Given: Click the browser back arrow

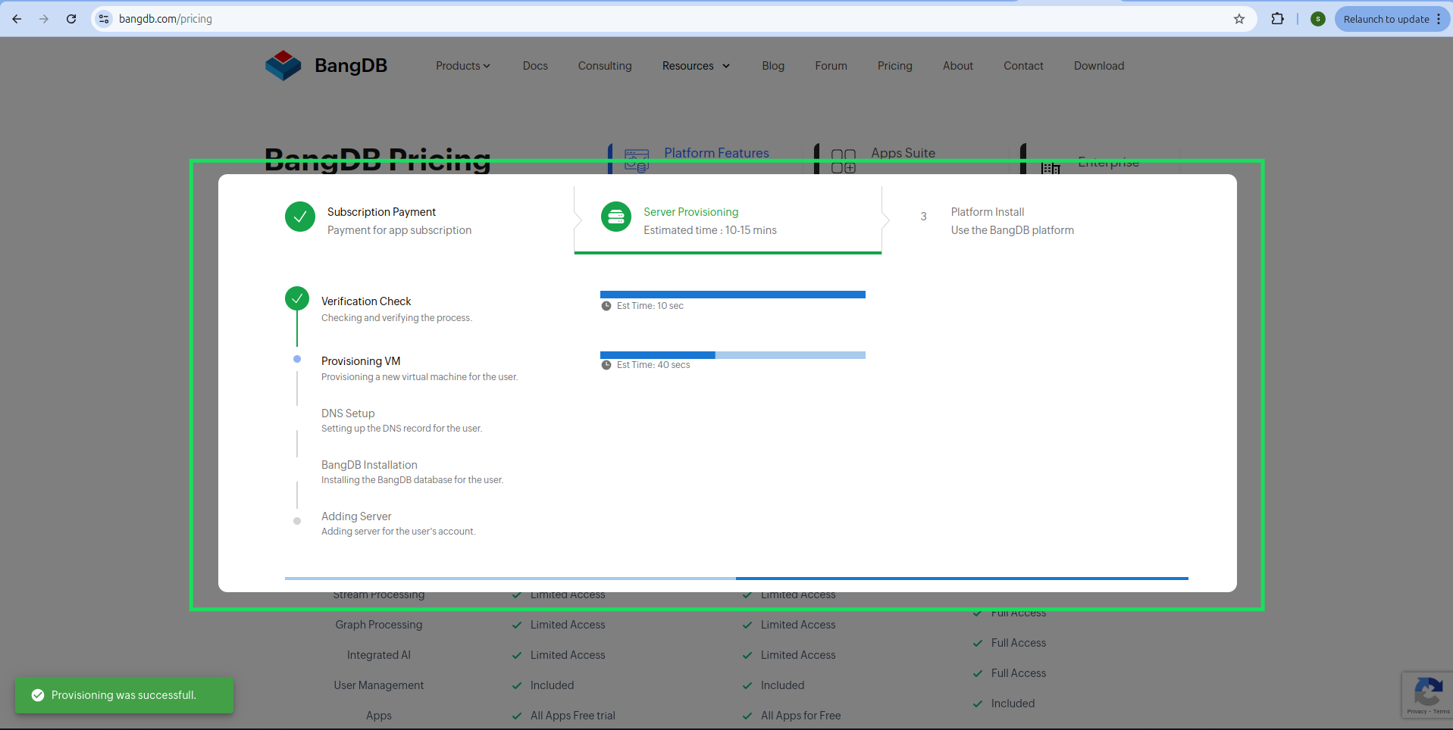Looking at the screenshot, I should (17, 19).
